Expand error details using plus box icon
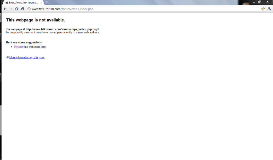 [7, 57]
